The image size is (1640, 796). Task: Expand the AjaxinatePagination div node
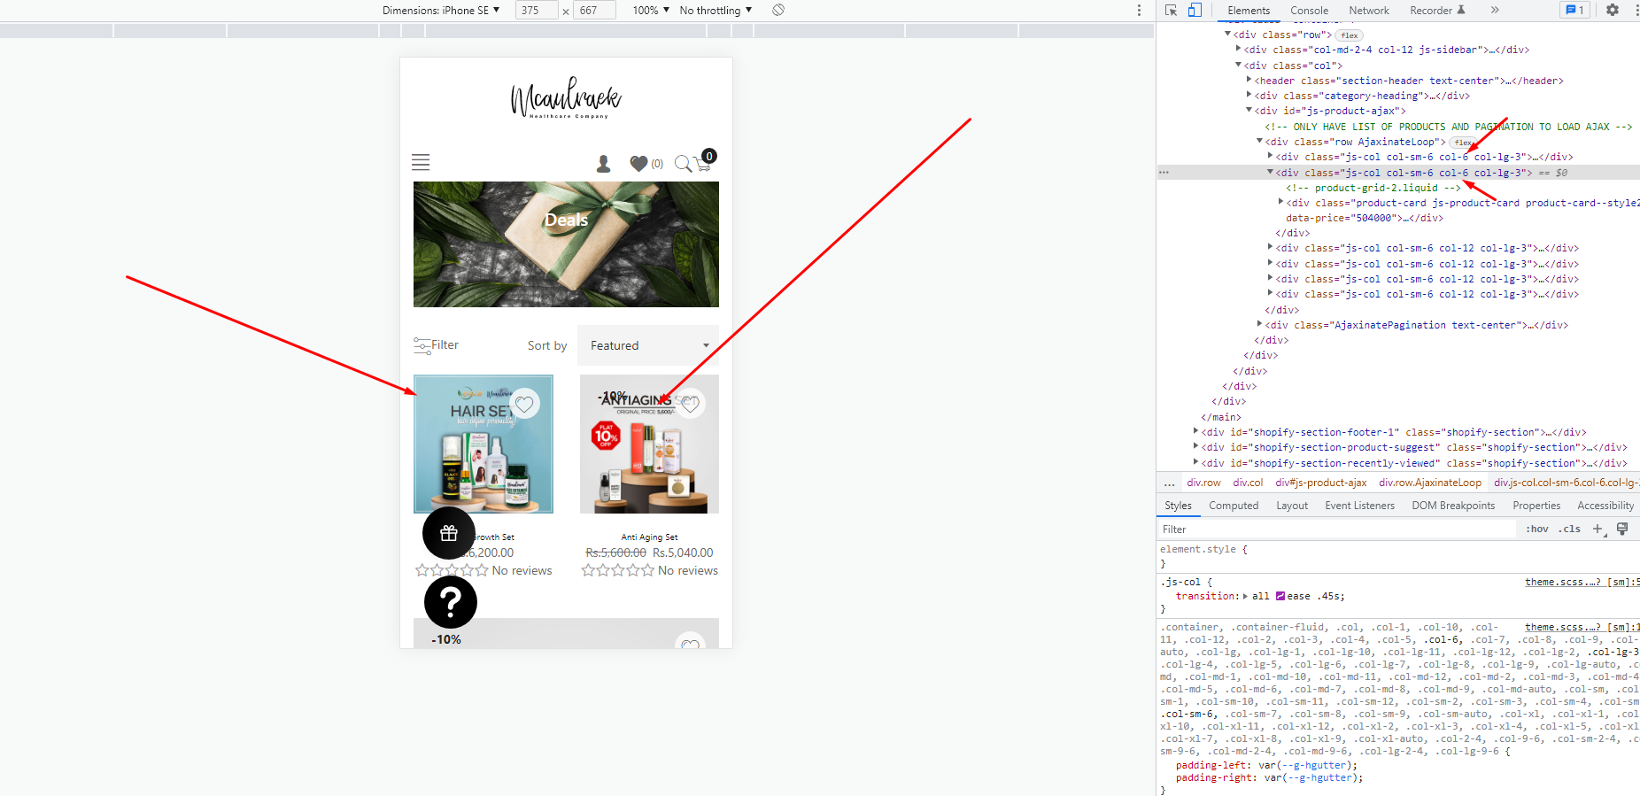tap(1259, 324)
